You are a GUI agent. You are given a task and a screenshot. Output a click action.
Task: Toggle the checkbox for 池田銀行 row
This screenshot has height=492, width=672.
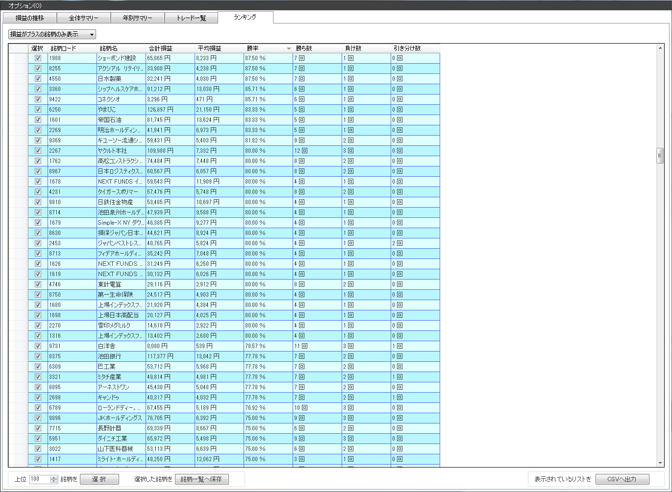click(x=38, y=356)
